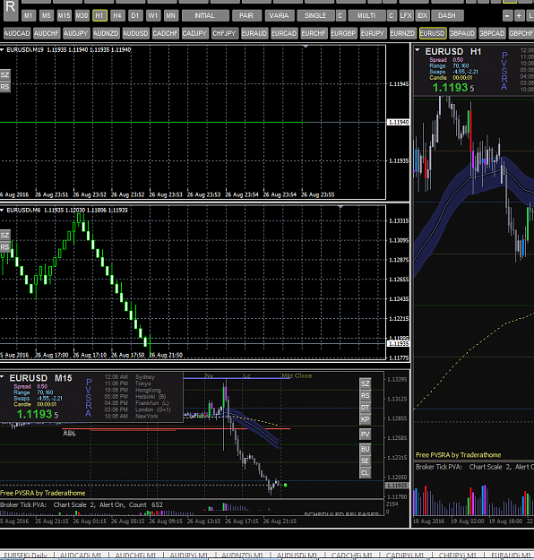Click SZ on the M6 middle chart

(x=4, y=235)
